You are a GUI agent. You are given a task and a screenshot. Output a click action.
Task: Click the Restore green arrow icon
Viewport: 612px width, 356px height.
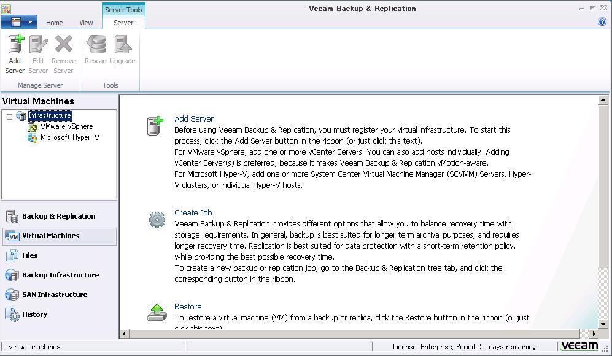click(157, 312)
